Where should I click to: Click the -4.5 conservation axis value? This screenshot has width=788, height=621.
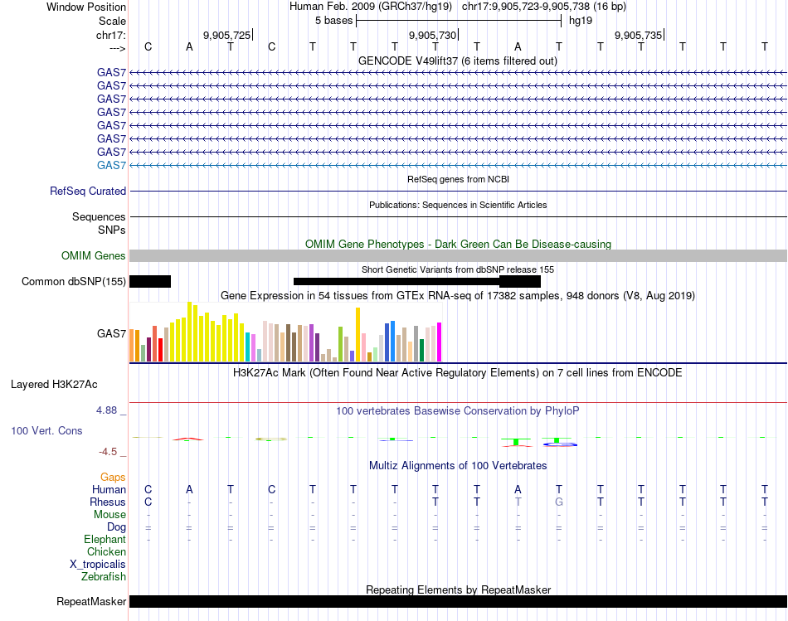pyautogui.click(x=108, y=452)
